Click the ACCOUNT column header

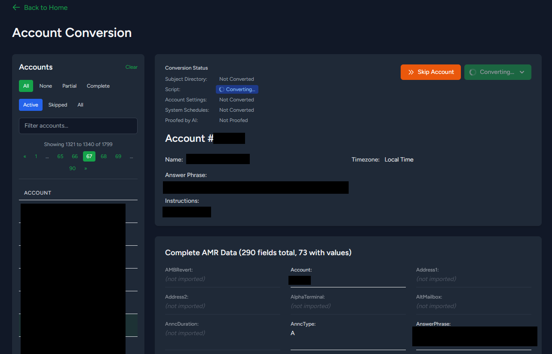[37, 193]
